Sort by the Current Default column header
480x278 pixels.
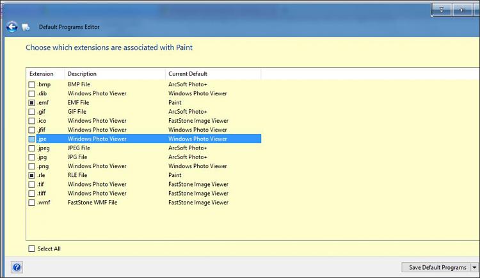213,74
